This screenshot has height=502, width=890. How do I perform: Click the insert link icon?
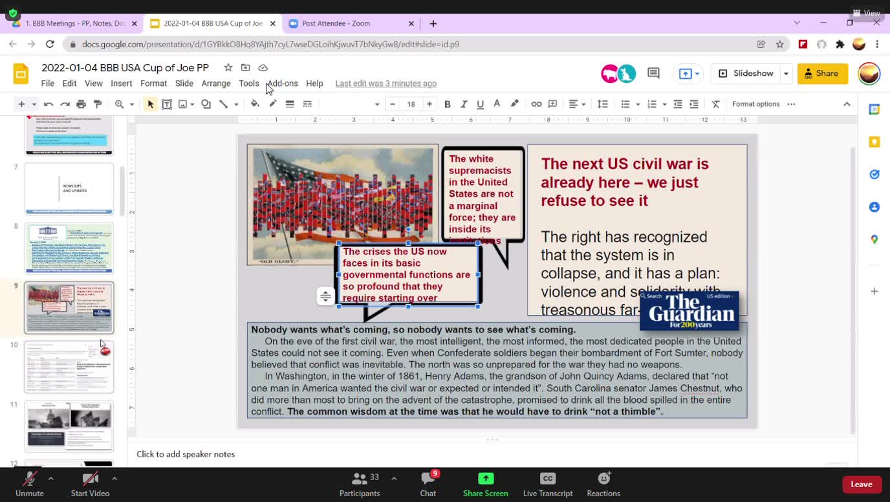[x=536, y=104]
